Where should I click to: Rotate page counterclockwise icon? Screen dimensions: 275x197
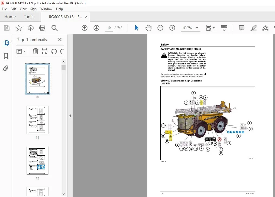click(54, 51)
